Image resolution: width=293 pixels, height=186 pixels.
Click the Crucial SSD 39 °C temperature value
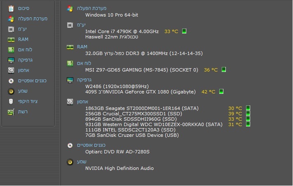(x=235, y=114)
